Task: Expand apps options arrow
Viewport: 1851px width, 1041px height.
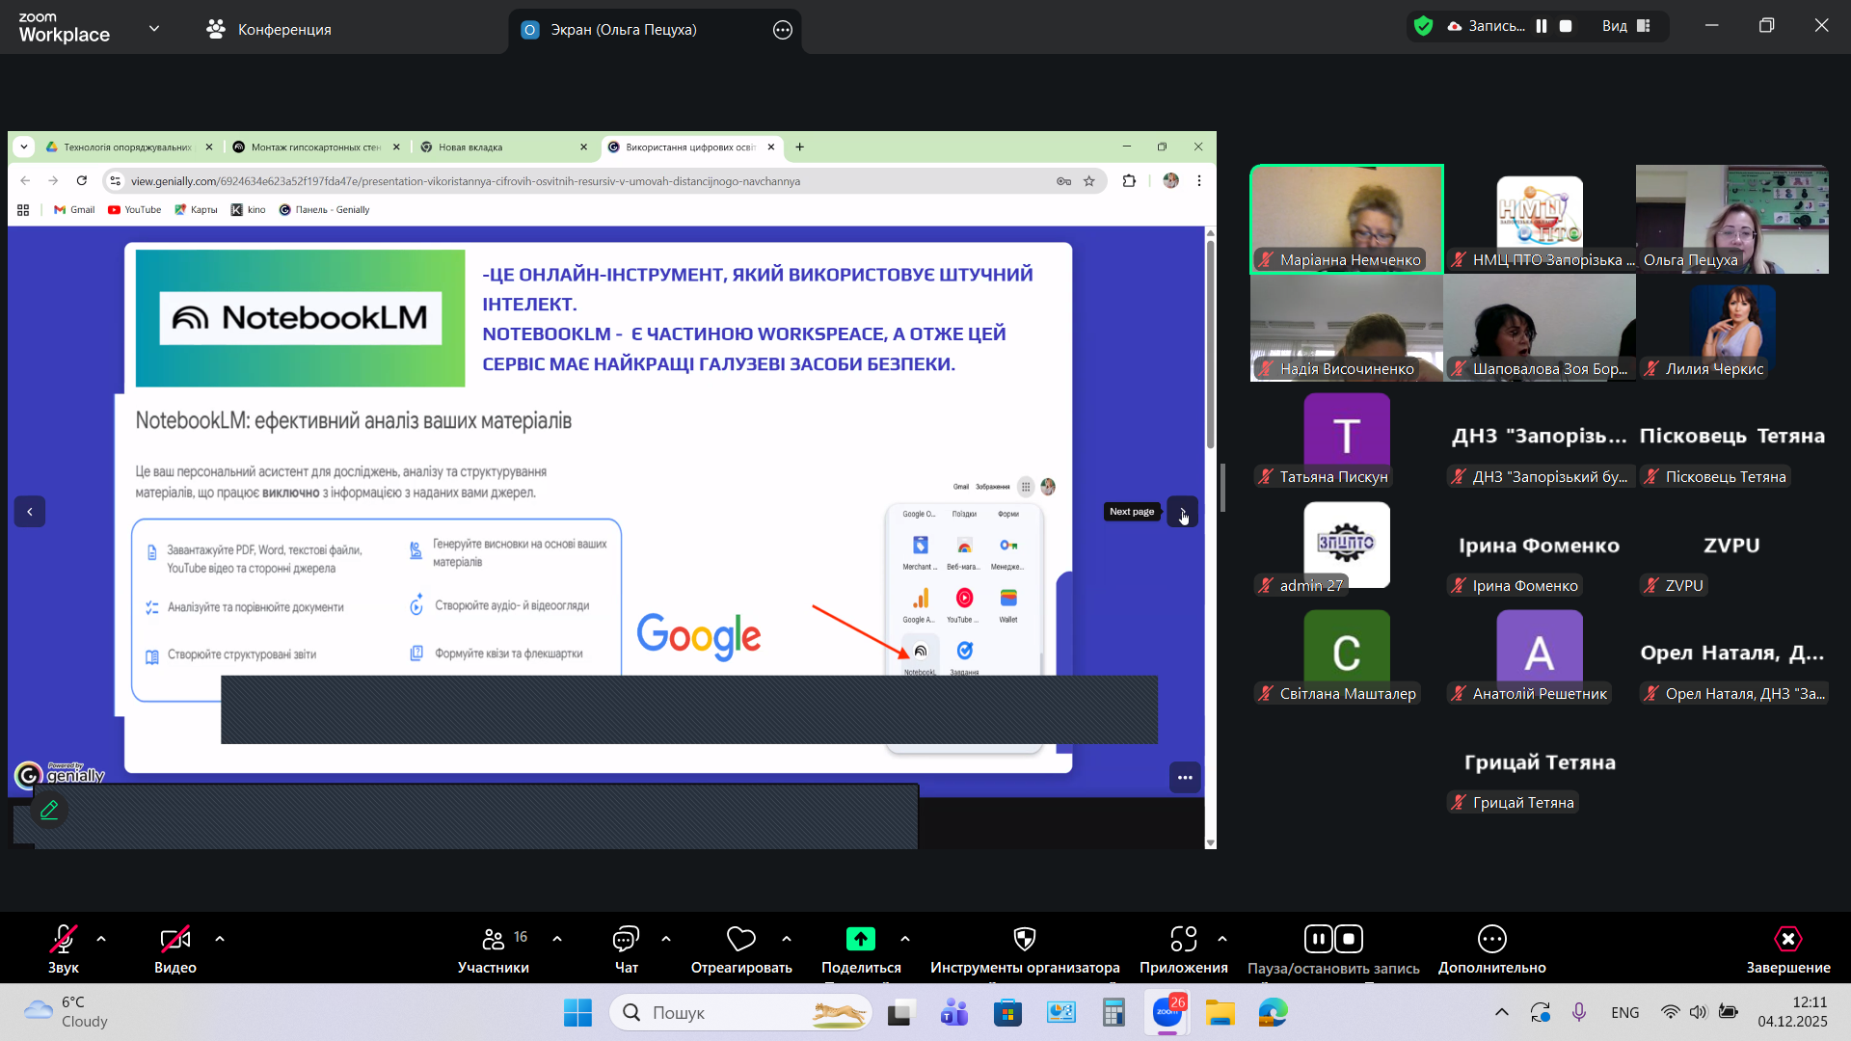Action: (x=1222, y=939)
